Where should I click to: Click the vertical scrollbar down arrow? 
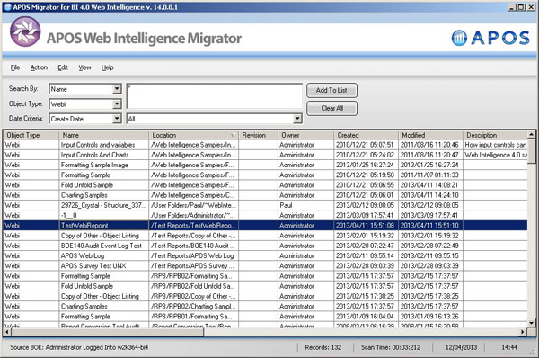(x=532, y=323)
